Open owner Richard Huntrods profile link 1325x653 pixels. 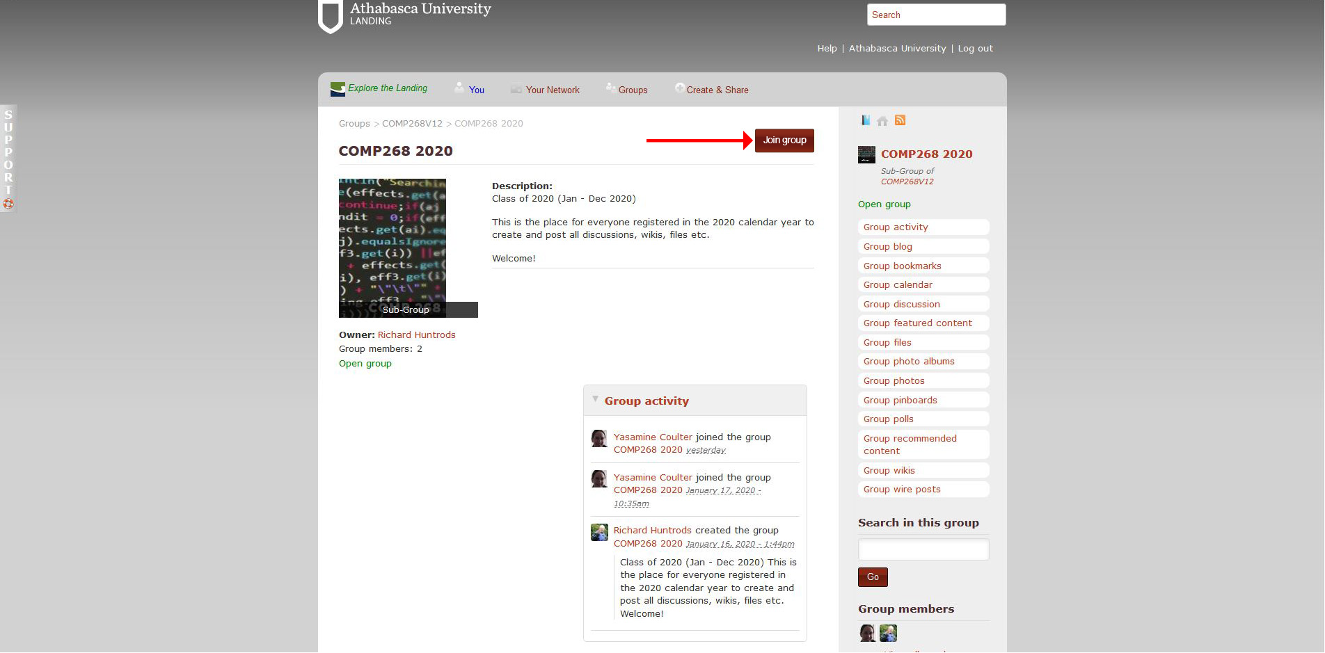[416, 335]
